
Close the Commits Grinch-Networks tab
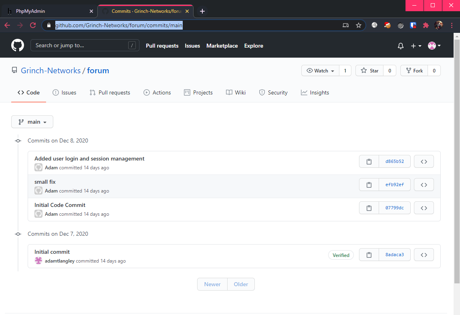(x=187, y=11)
